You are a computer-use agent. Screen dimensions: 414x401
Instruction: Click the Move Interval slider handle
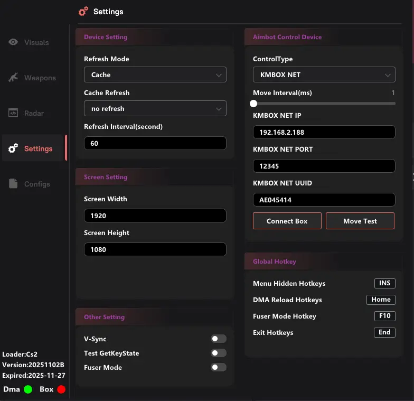tap(254, 104)
